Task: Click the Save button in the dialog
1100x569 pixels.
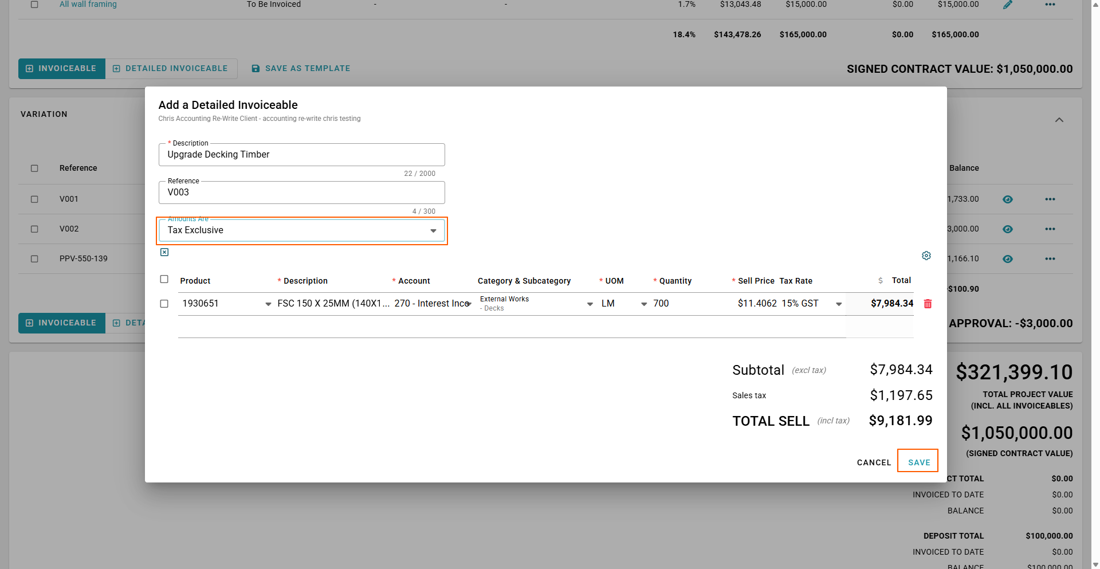Action: pos(918,462)
